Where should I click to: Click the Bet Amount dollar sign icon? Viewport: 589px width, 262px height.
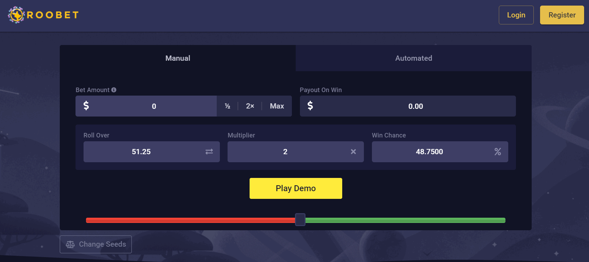(86, 106)
